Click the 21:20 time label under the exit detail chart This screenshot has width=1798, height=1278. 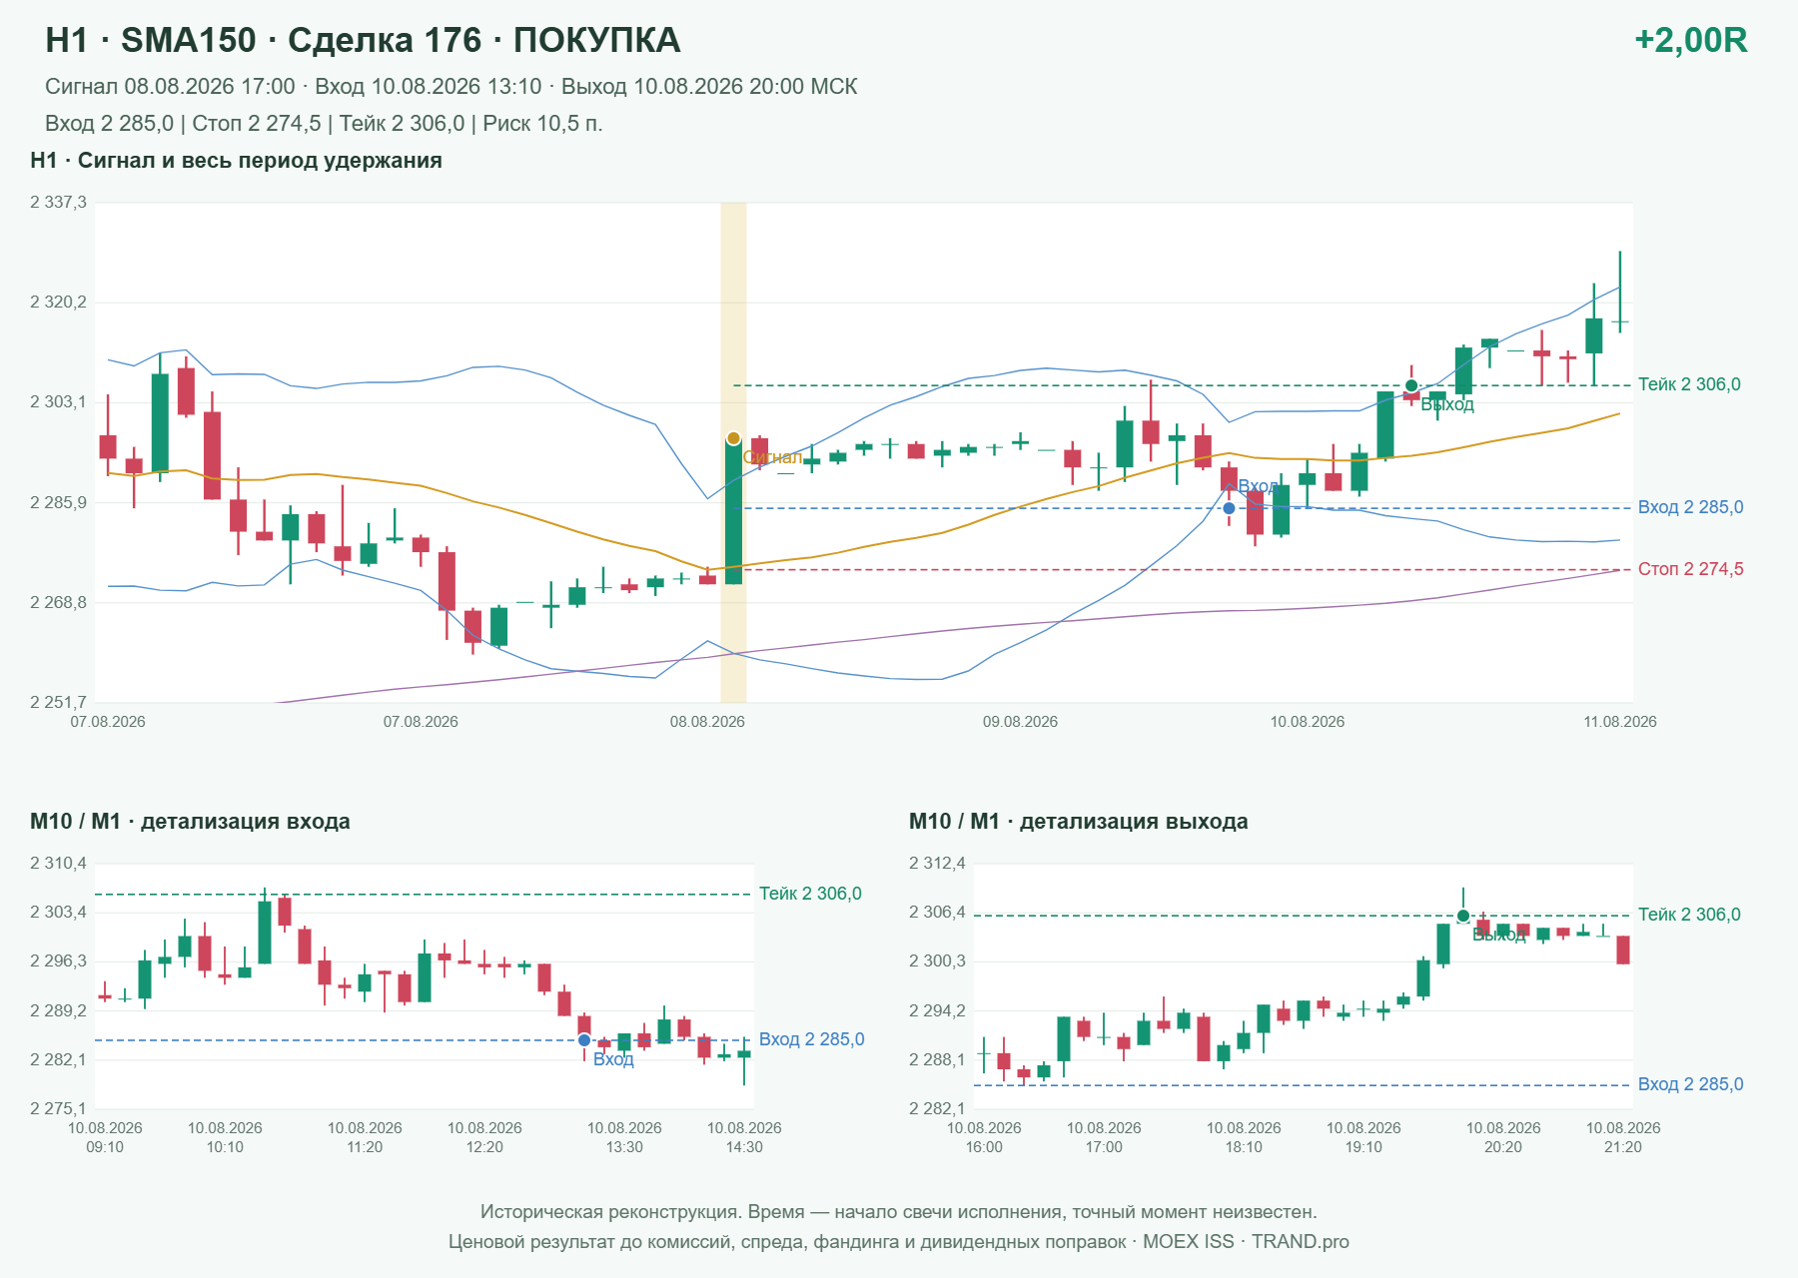1623,1147
